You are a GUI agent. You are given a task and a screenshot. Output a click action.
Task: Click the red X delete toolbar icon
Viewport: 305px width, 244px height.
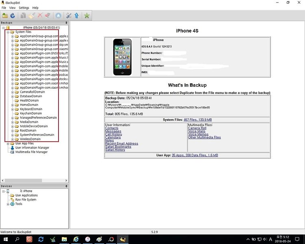pyautogui.click(x=40, y=15)
